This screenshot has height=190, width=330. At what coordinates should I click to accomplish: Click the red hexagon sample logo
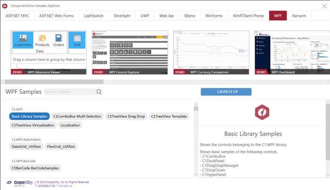[x=262, y=112]
